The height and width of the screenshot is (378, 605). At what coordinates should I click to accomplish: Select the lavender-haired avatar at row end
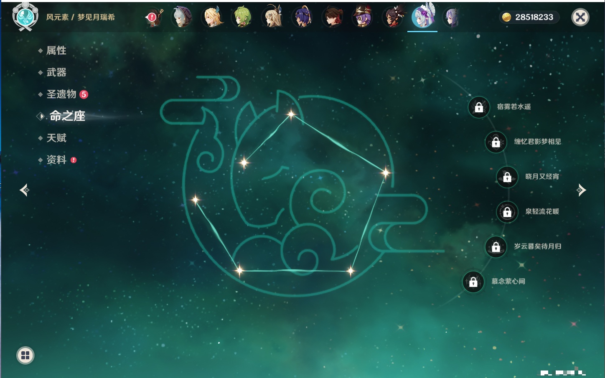[452, 18]
